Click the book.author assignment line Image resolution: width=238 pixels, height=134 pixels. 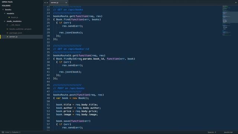pyautogui.click(x=78, y=108)
